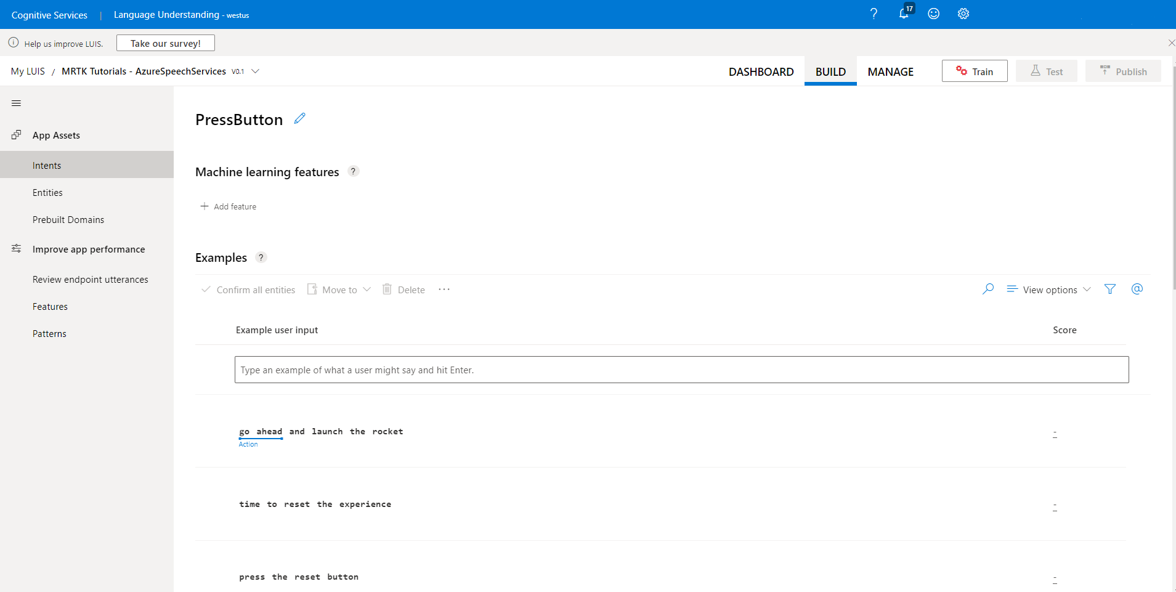Screen dimensions: 1176x592
Task: Click the Delete button in examples toolbar
Action: click(x=404, y=290)
